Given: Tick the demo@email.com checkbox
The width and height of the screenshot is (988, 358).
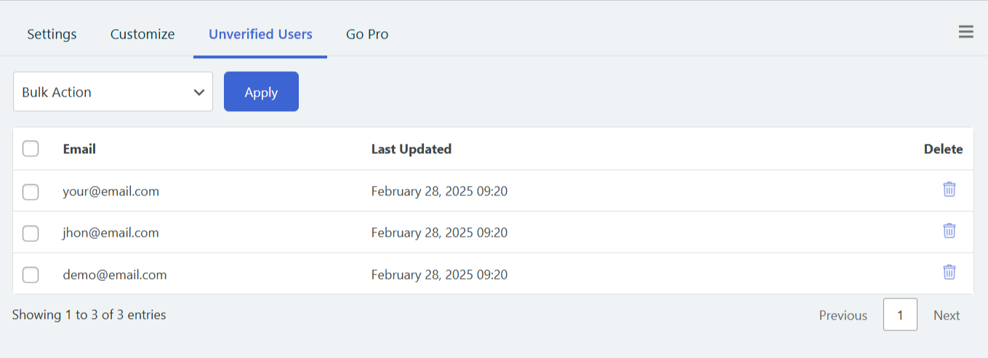Looking at the screenshot, I should [x=31, y=274].
